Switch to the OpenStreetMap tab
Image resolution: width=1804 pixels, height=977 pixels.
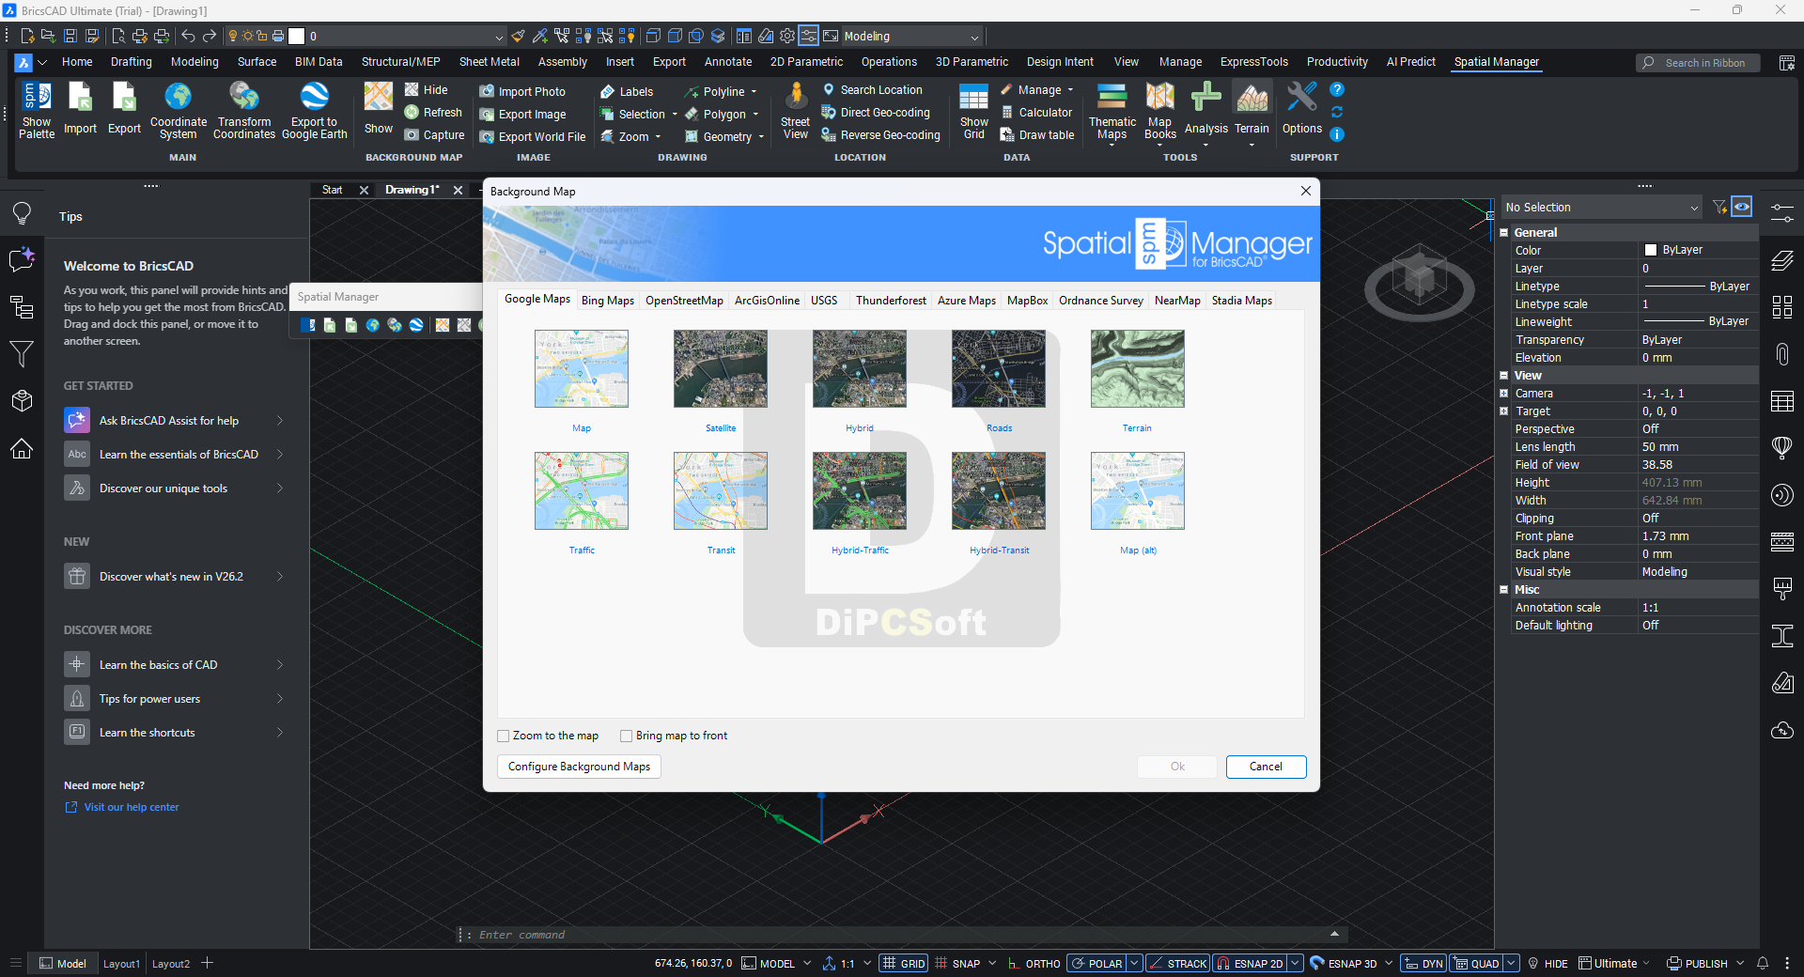click(684, 301)
